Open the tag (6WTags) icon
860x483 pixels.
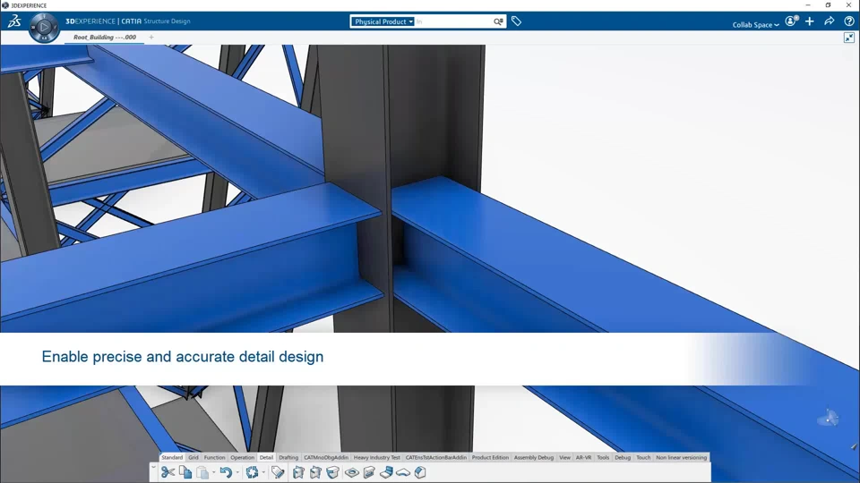pyautogui.click(x=516, y=21)
